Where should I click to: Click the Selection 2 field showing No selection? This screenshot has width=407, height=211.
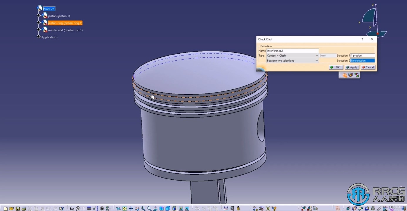click(363, 60)
